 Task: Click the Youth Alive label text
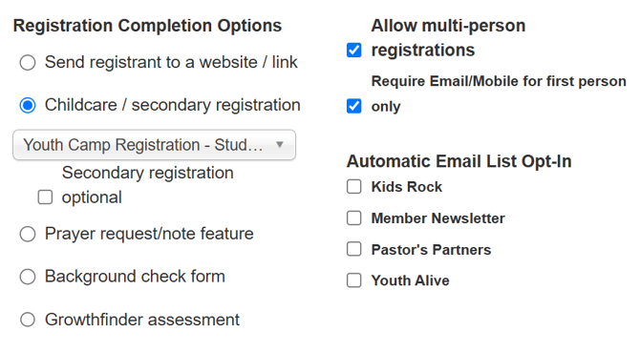click(410, 280)
